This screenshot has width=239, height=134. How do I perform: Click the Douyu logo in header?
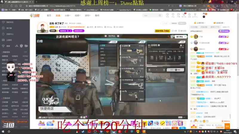pyautogui.click(x=35, y=15)
